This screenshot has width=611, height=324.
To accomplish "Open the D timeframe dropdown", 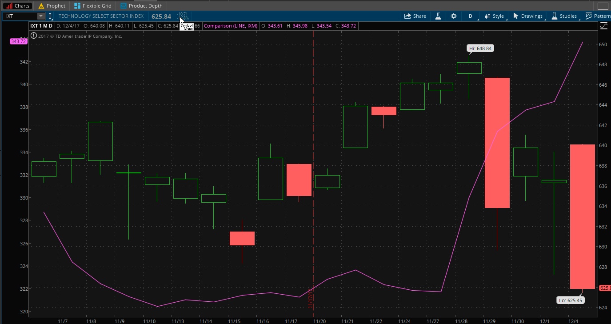I will [471, 16].
